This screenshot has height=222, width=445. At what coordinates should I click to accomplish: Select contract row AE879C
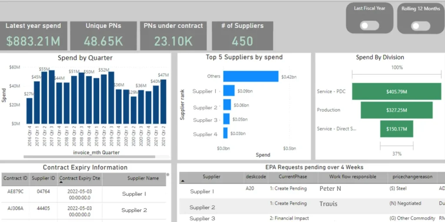click(x=15, y=191)
